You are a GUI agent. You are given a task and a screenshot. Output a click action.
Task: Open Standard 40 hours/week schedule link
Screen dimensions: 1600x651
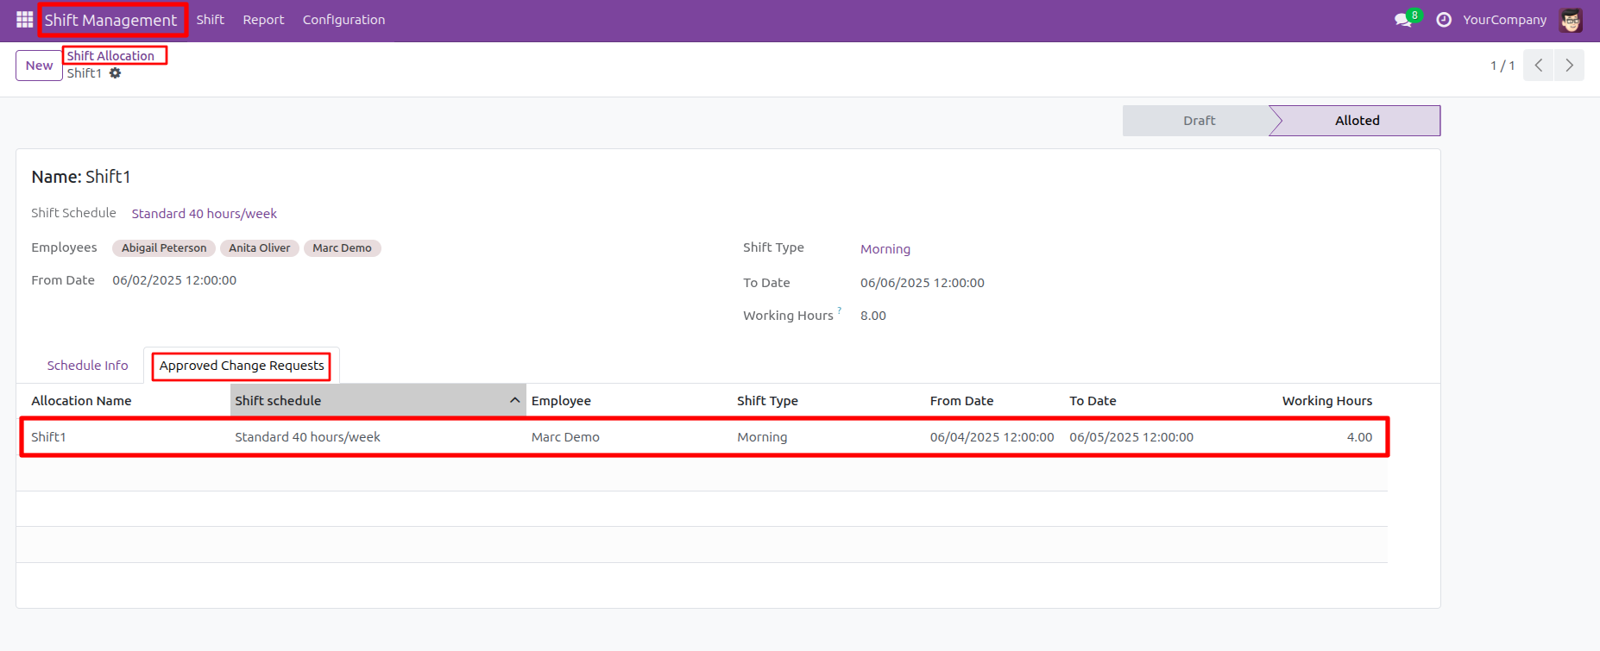click(205, 214)
